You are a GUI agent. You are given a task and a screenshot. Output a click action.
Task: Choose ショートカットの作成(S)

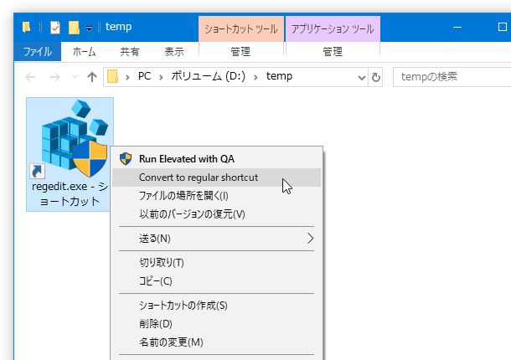216,306
